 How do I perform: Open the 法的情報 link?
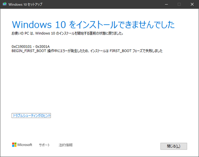click(66, 145)
